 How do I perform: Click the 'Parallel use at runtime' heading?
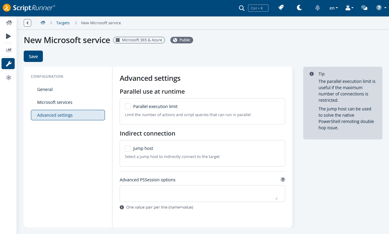tap(152, 92)
